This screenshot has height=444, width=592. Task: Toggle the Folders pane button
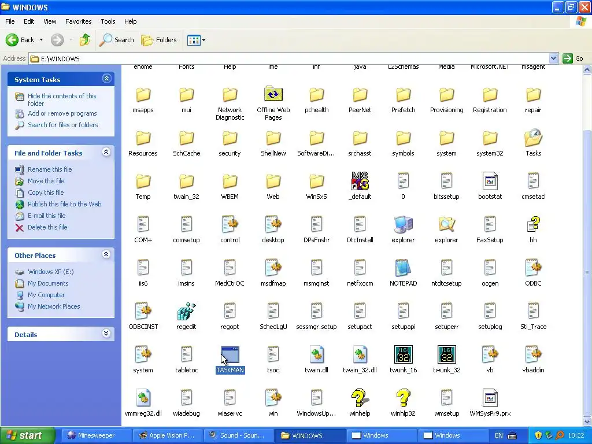coord(159,40)
